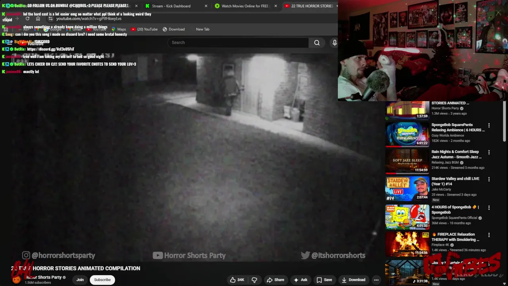Viewport: 508px width, 286px height.
Task: Join the Horror Shorts Party channel membership
Action: [x=80, y=280]
